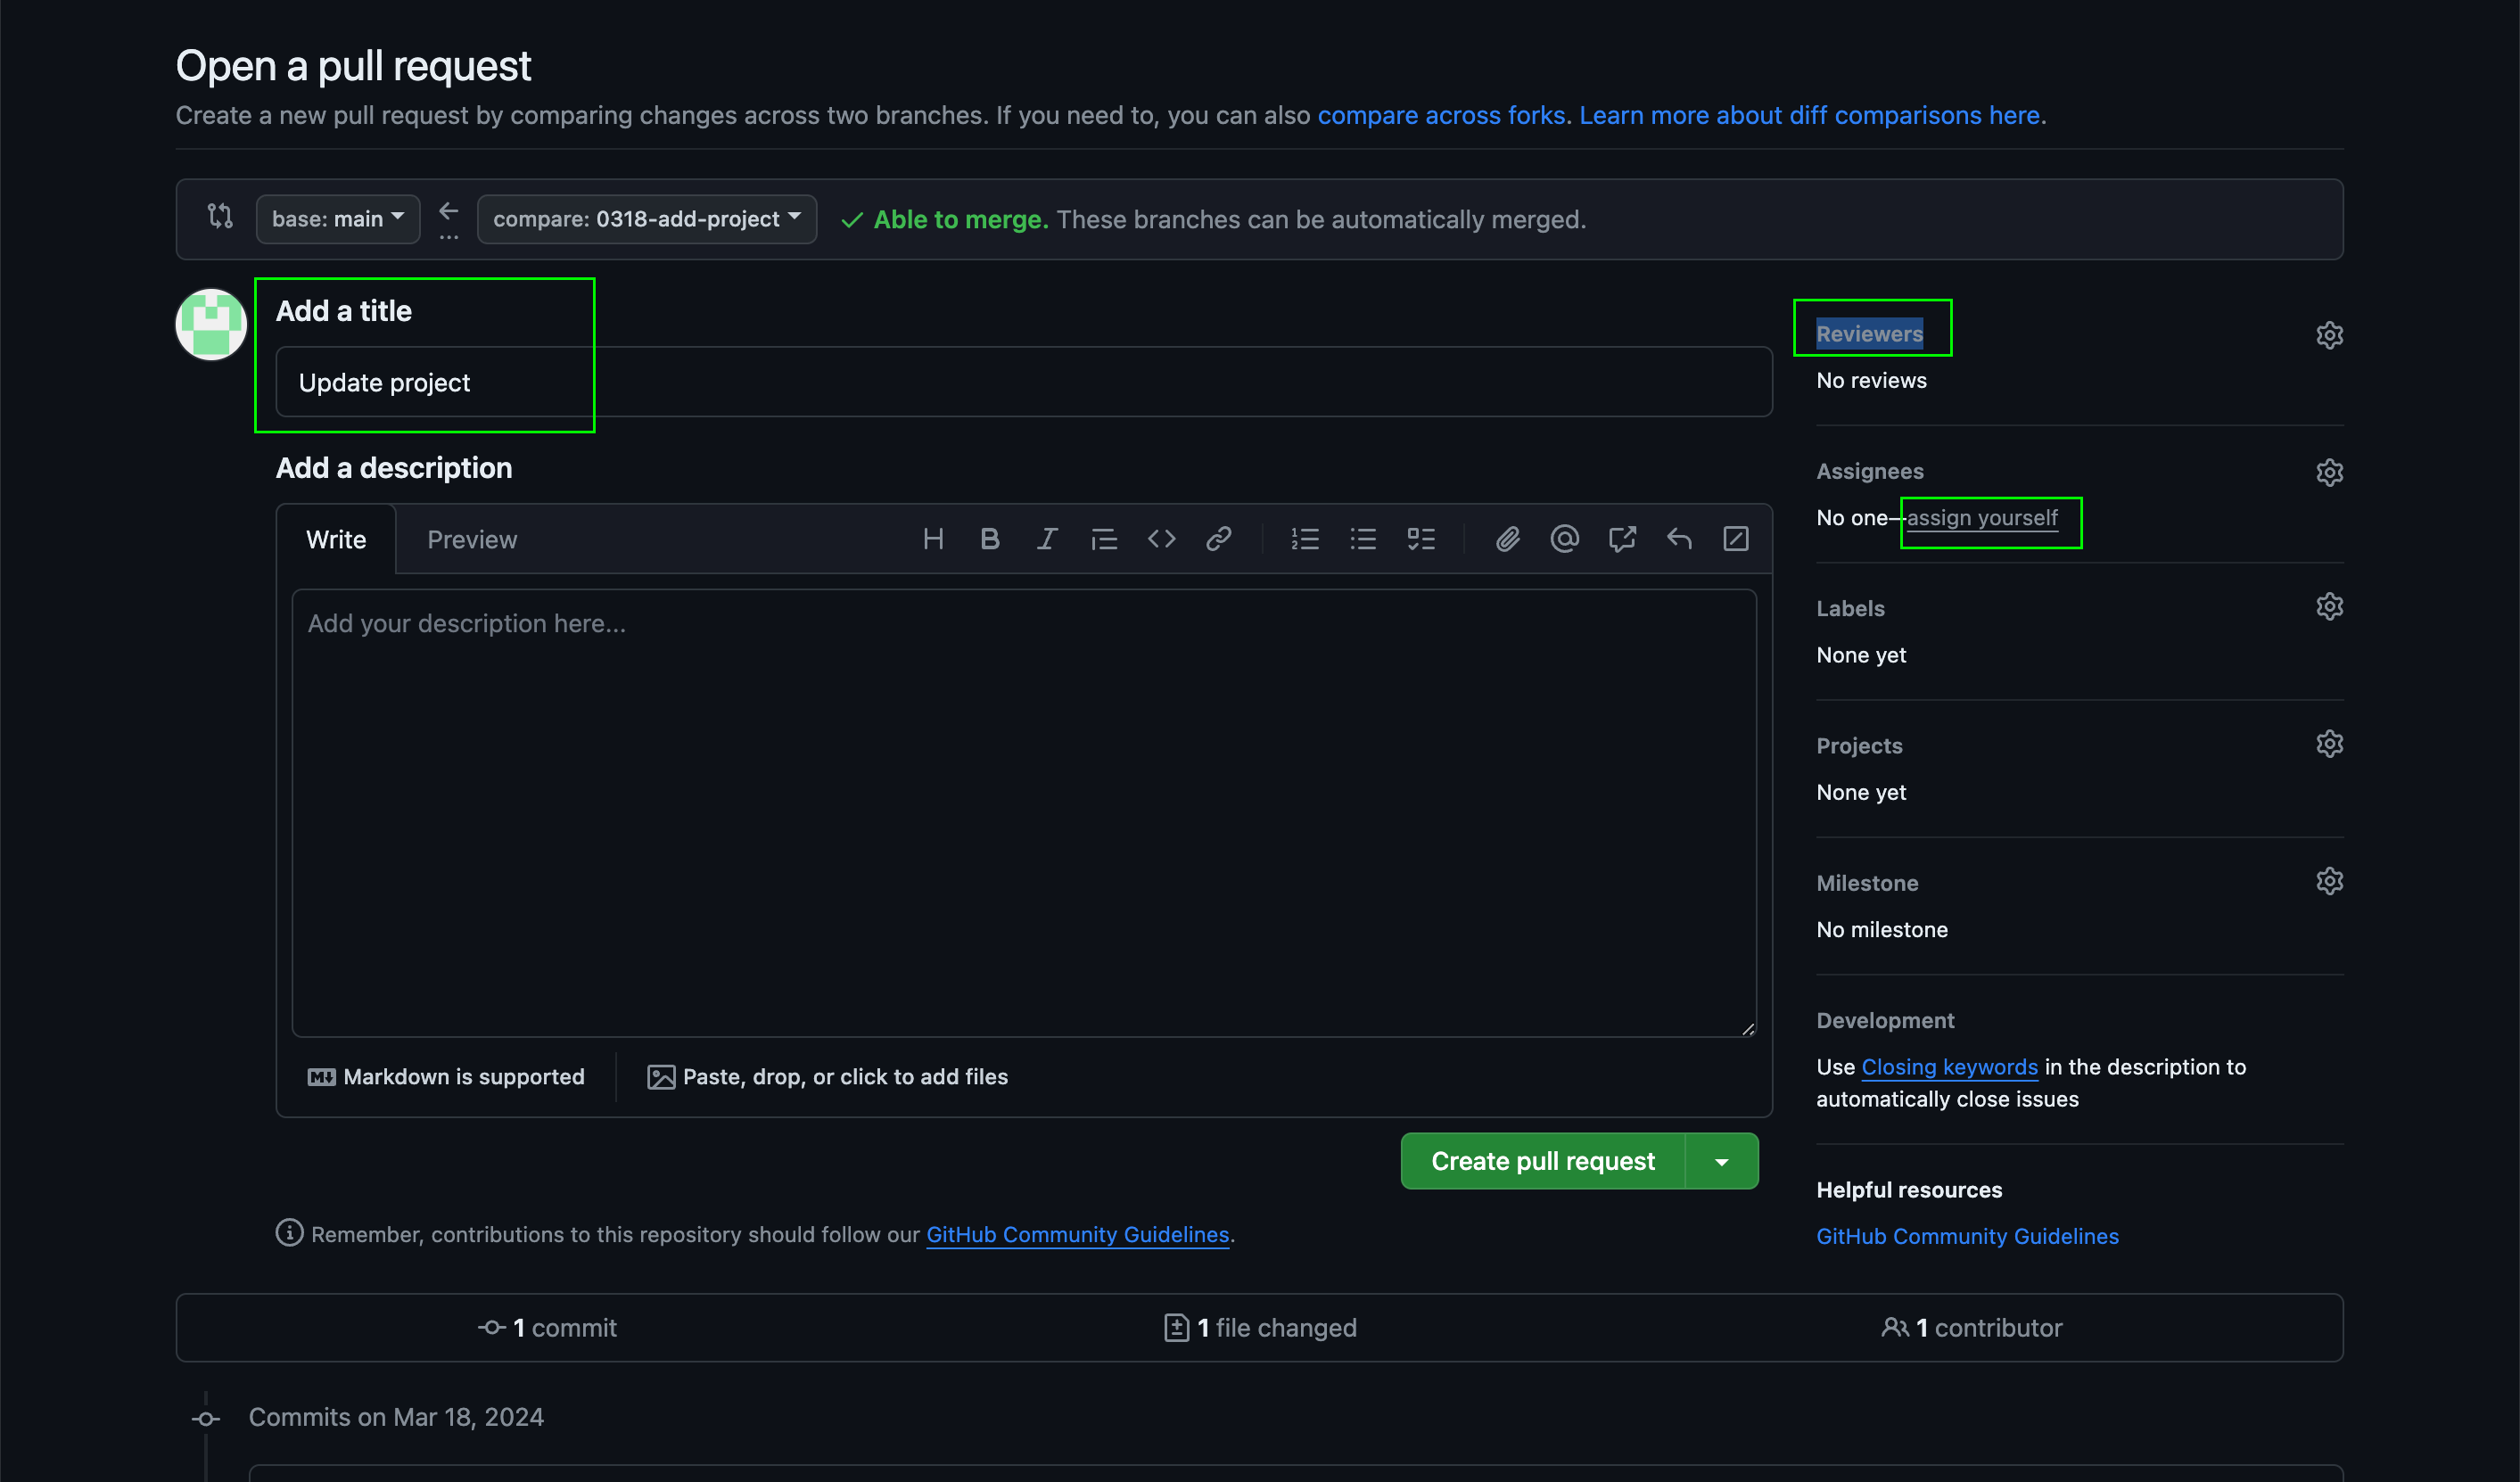Viewport: 2520px width, 1482px height.
Task: Toggle italic text formatting
Action: [1047, 540]
